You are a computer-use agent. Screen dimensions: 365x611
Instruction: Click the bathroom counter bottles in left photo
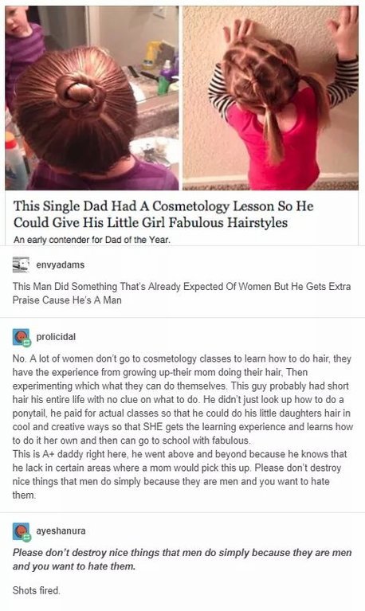(160, 69)
